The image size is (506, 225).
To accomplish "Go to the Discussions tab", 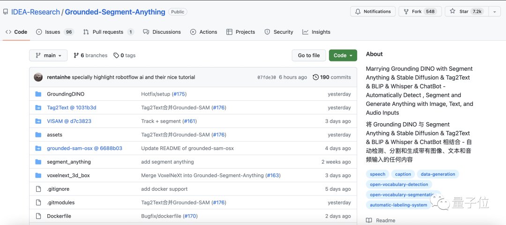I will pyautogui.click(x=162, y=32).
